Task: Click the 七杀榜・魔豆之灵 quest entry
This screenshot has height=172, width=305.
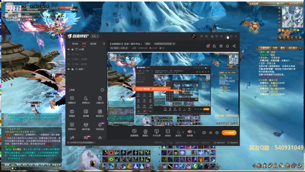Action: [x=269, y=80]
